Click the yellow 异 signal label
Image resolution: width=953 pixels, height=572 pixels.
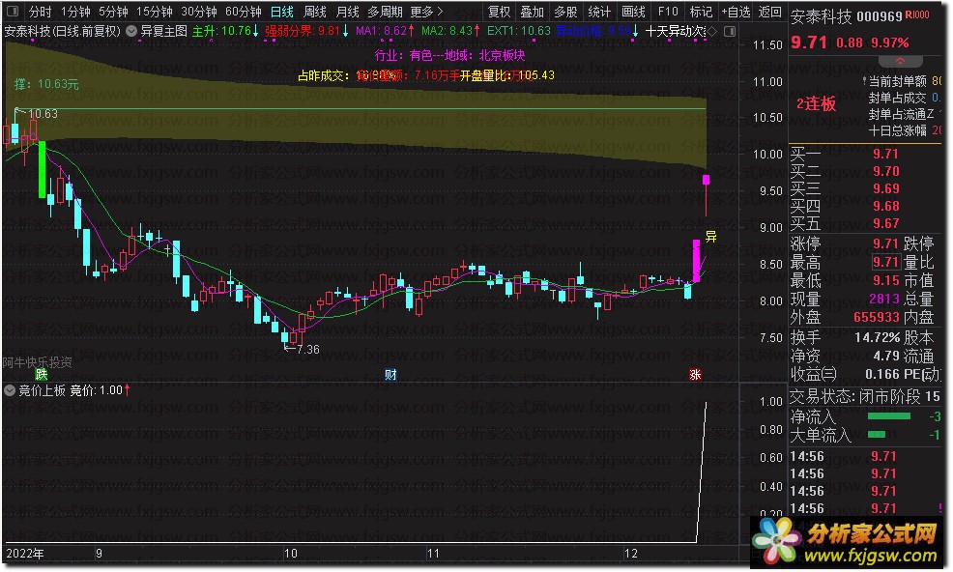710,237
